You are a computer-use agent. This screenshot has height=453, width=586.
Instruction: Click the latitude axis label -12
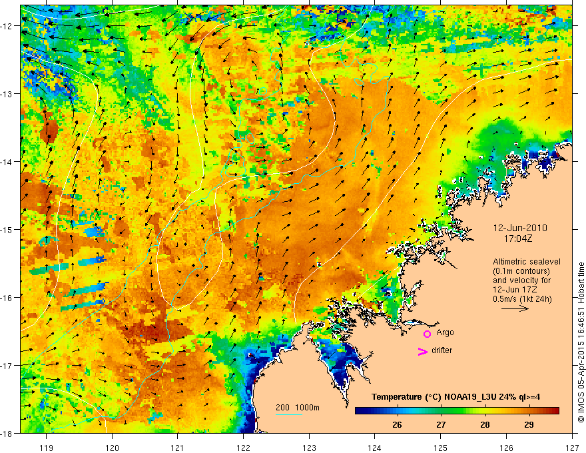(x=7, y=26)
